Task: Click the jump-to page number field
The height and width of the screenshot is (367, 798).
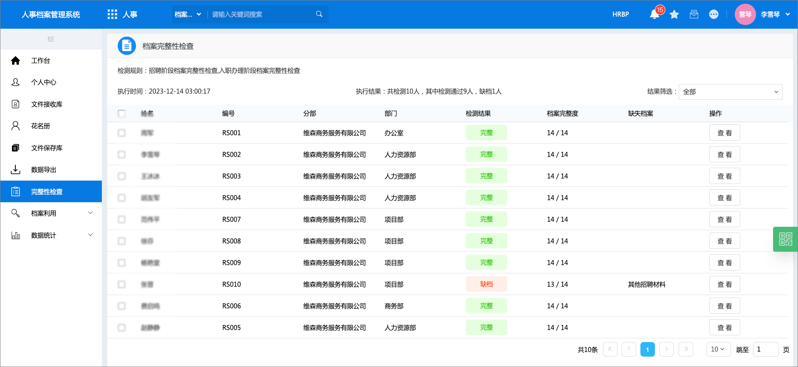Action: (x=766, y=350)
